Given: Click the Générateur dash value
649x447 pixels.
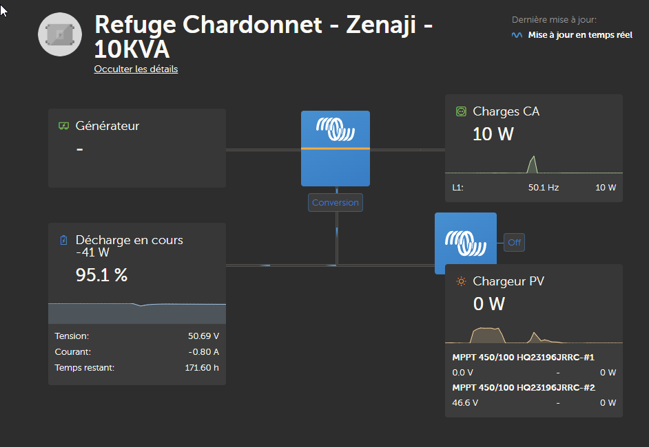Looking at the screenshot, I should point(80,149).
